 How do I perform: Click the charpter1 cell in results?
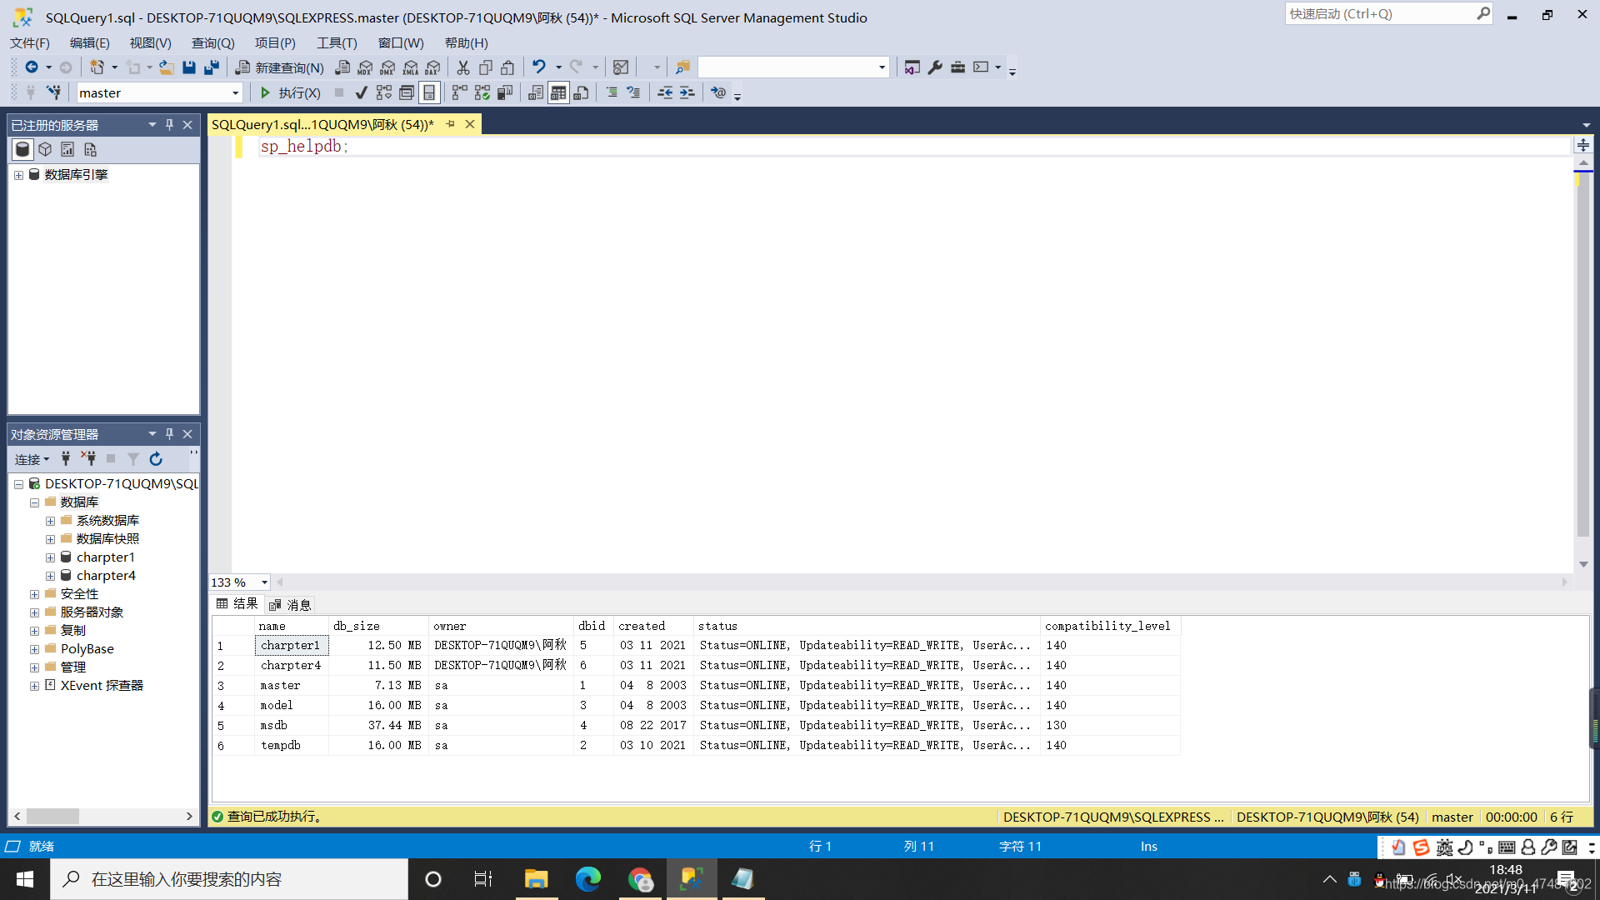click(292, 645)
